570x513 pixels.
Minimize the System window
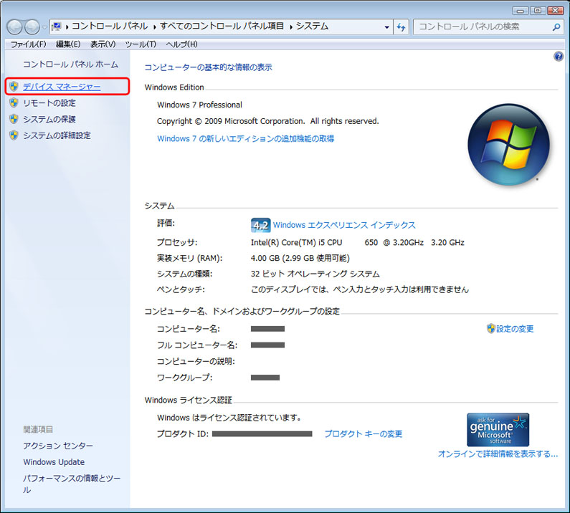(521, 11)
